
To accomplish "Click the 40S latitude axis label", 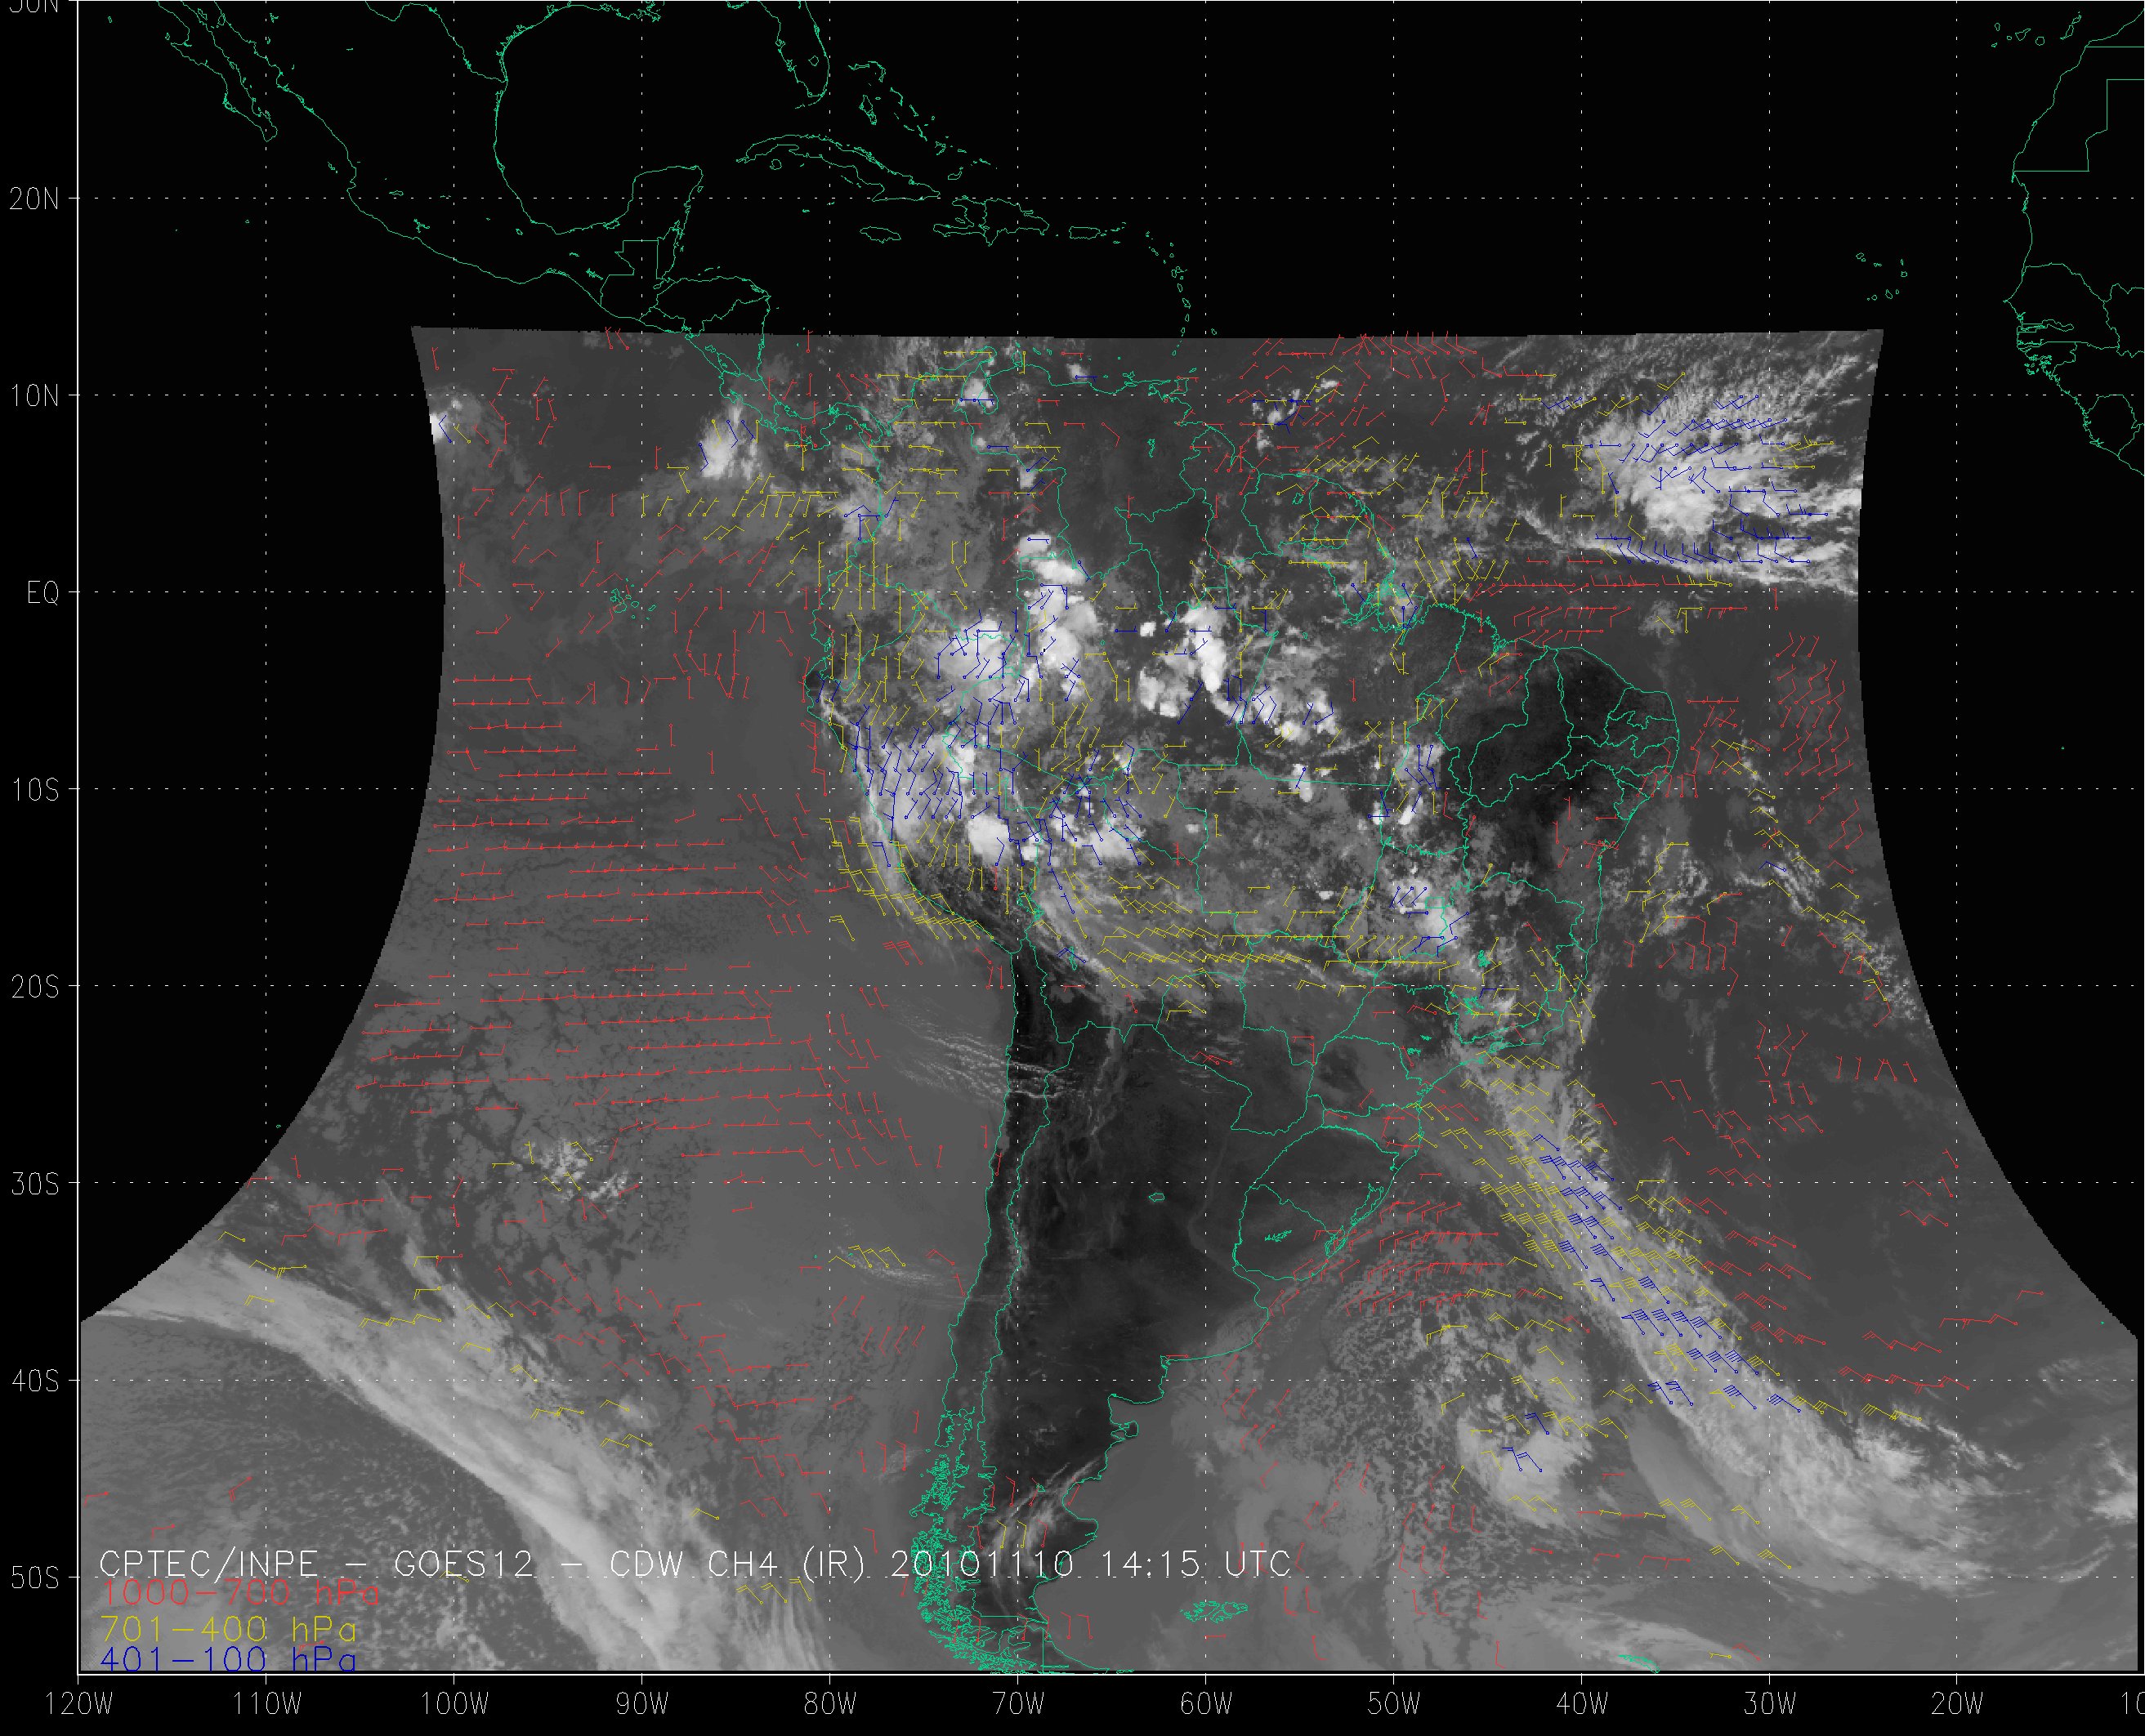I will tap(35, 1381).
